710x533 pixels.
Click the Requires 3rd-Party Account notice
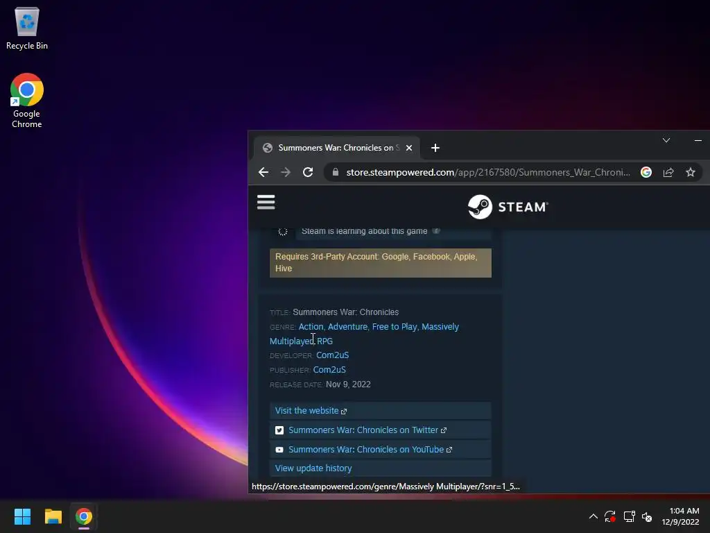click(x=381, y=262)
